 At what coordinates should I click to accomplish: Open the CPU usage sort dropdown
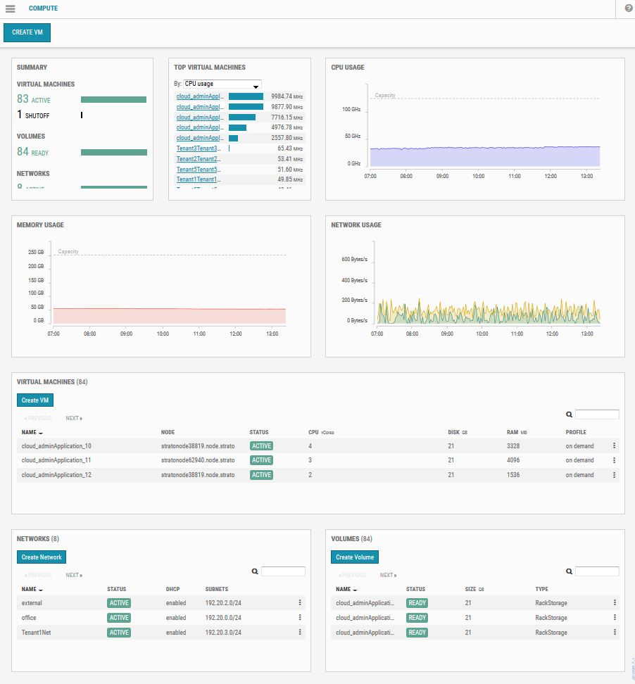click(222, 84)
